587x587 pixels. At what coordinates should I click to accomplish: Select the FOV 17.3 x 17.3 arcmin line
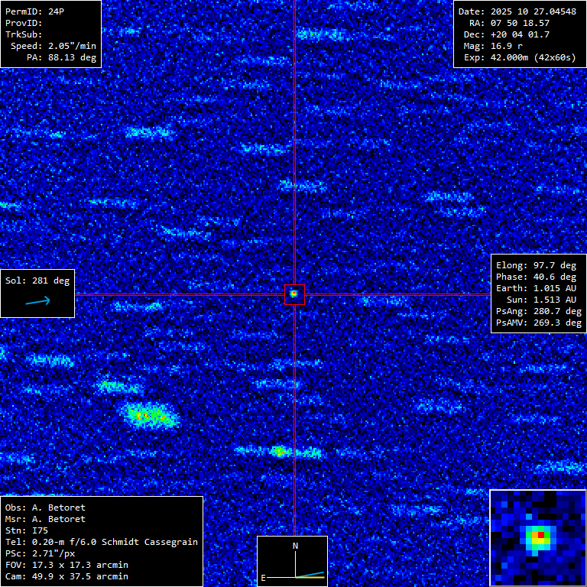66,565
